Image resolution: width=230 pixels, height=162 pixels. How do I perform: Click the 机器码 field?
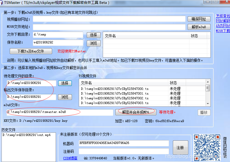point(124,143)
